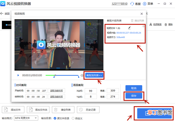Click the clip size value 508x449
This screenshot has width=175, height=122.
(121, 37)
